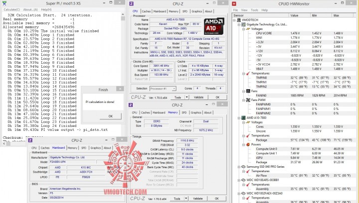Collapse the Gigabyte Voltages section
The image size is (359, 203).
coord(244,29)
